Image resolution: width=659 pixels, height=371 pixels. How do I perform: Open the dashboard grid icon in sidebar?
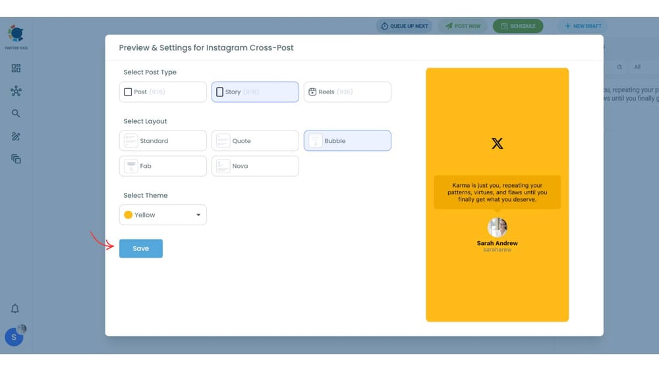coord(16,69)
